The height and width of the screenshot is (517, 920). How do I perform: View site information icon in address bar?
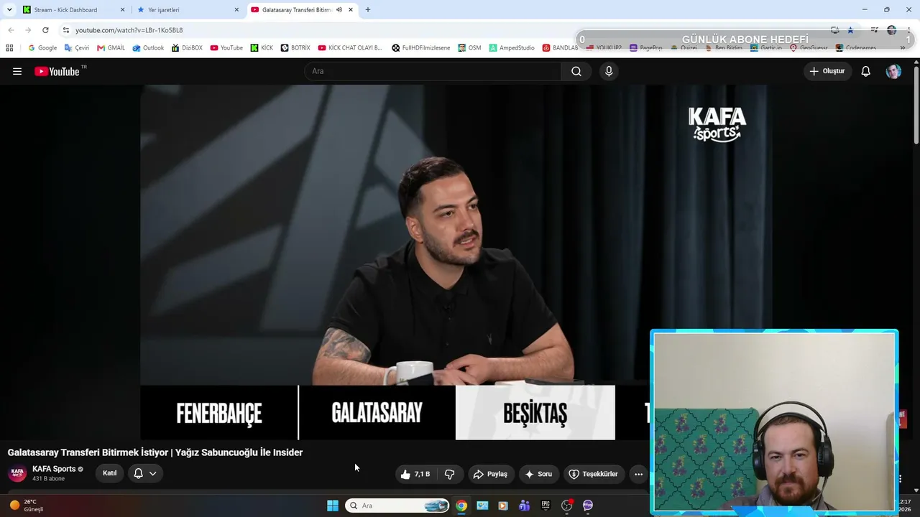65,30
